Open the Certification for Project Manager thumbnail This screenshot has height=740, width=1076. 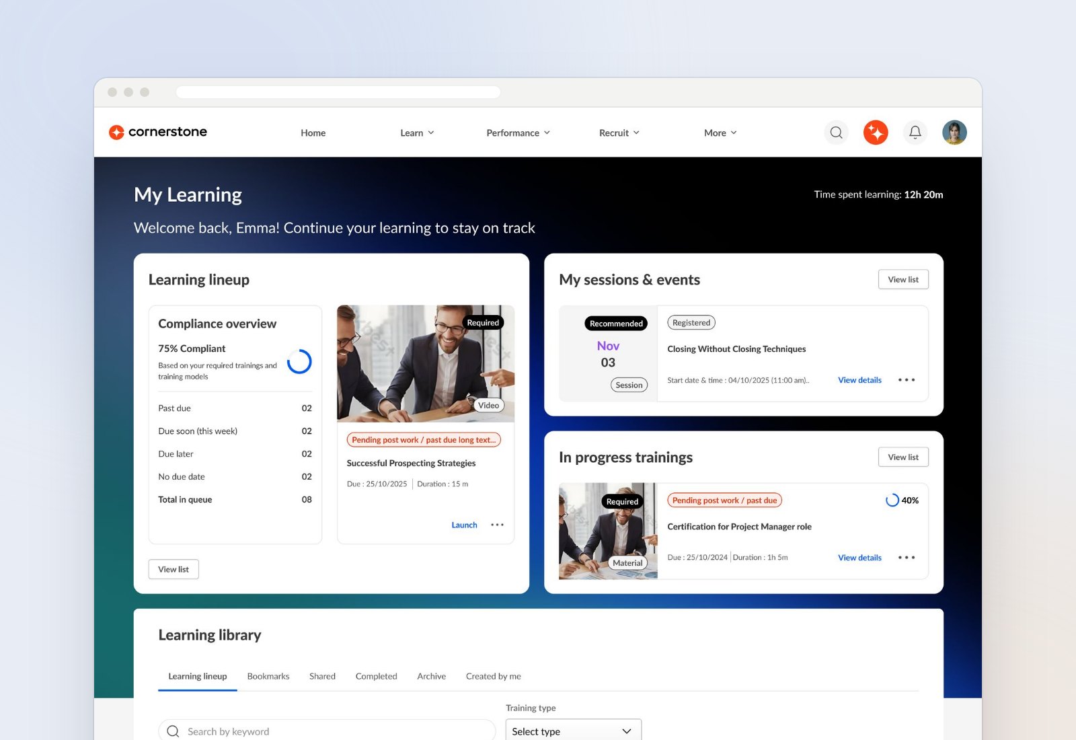tap(608, 531)
